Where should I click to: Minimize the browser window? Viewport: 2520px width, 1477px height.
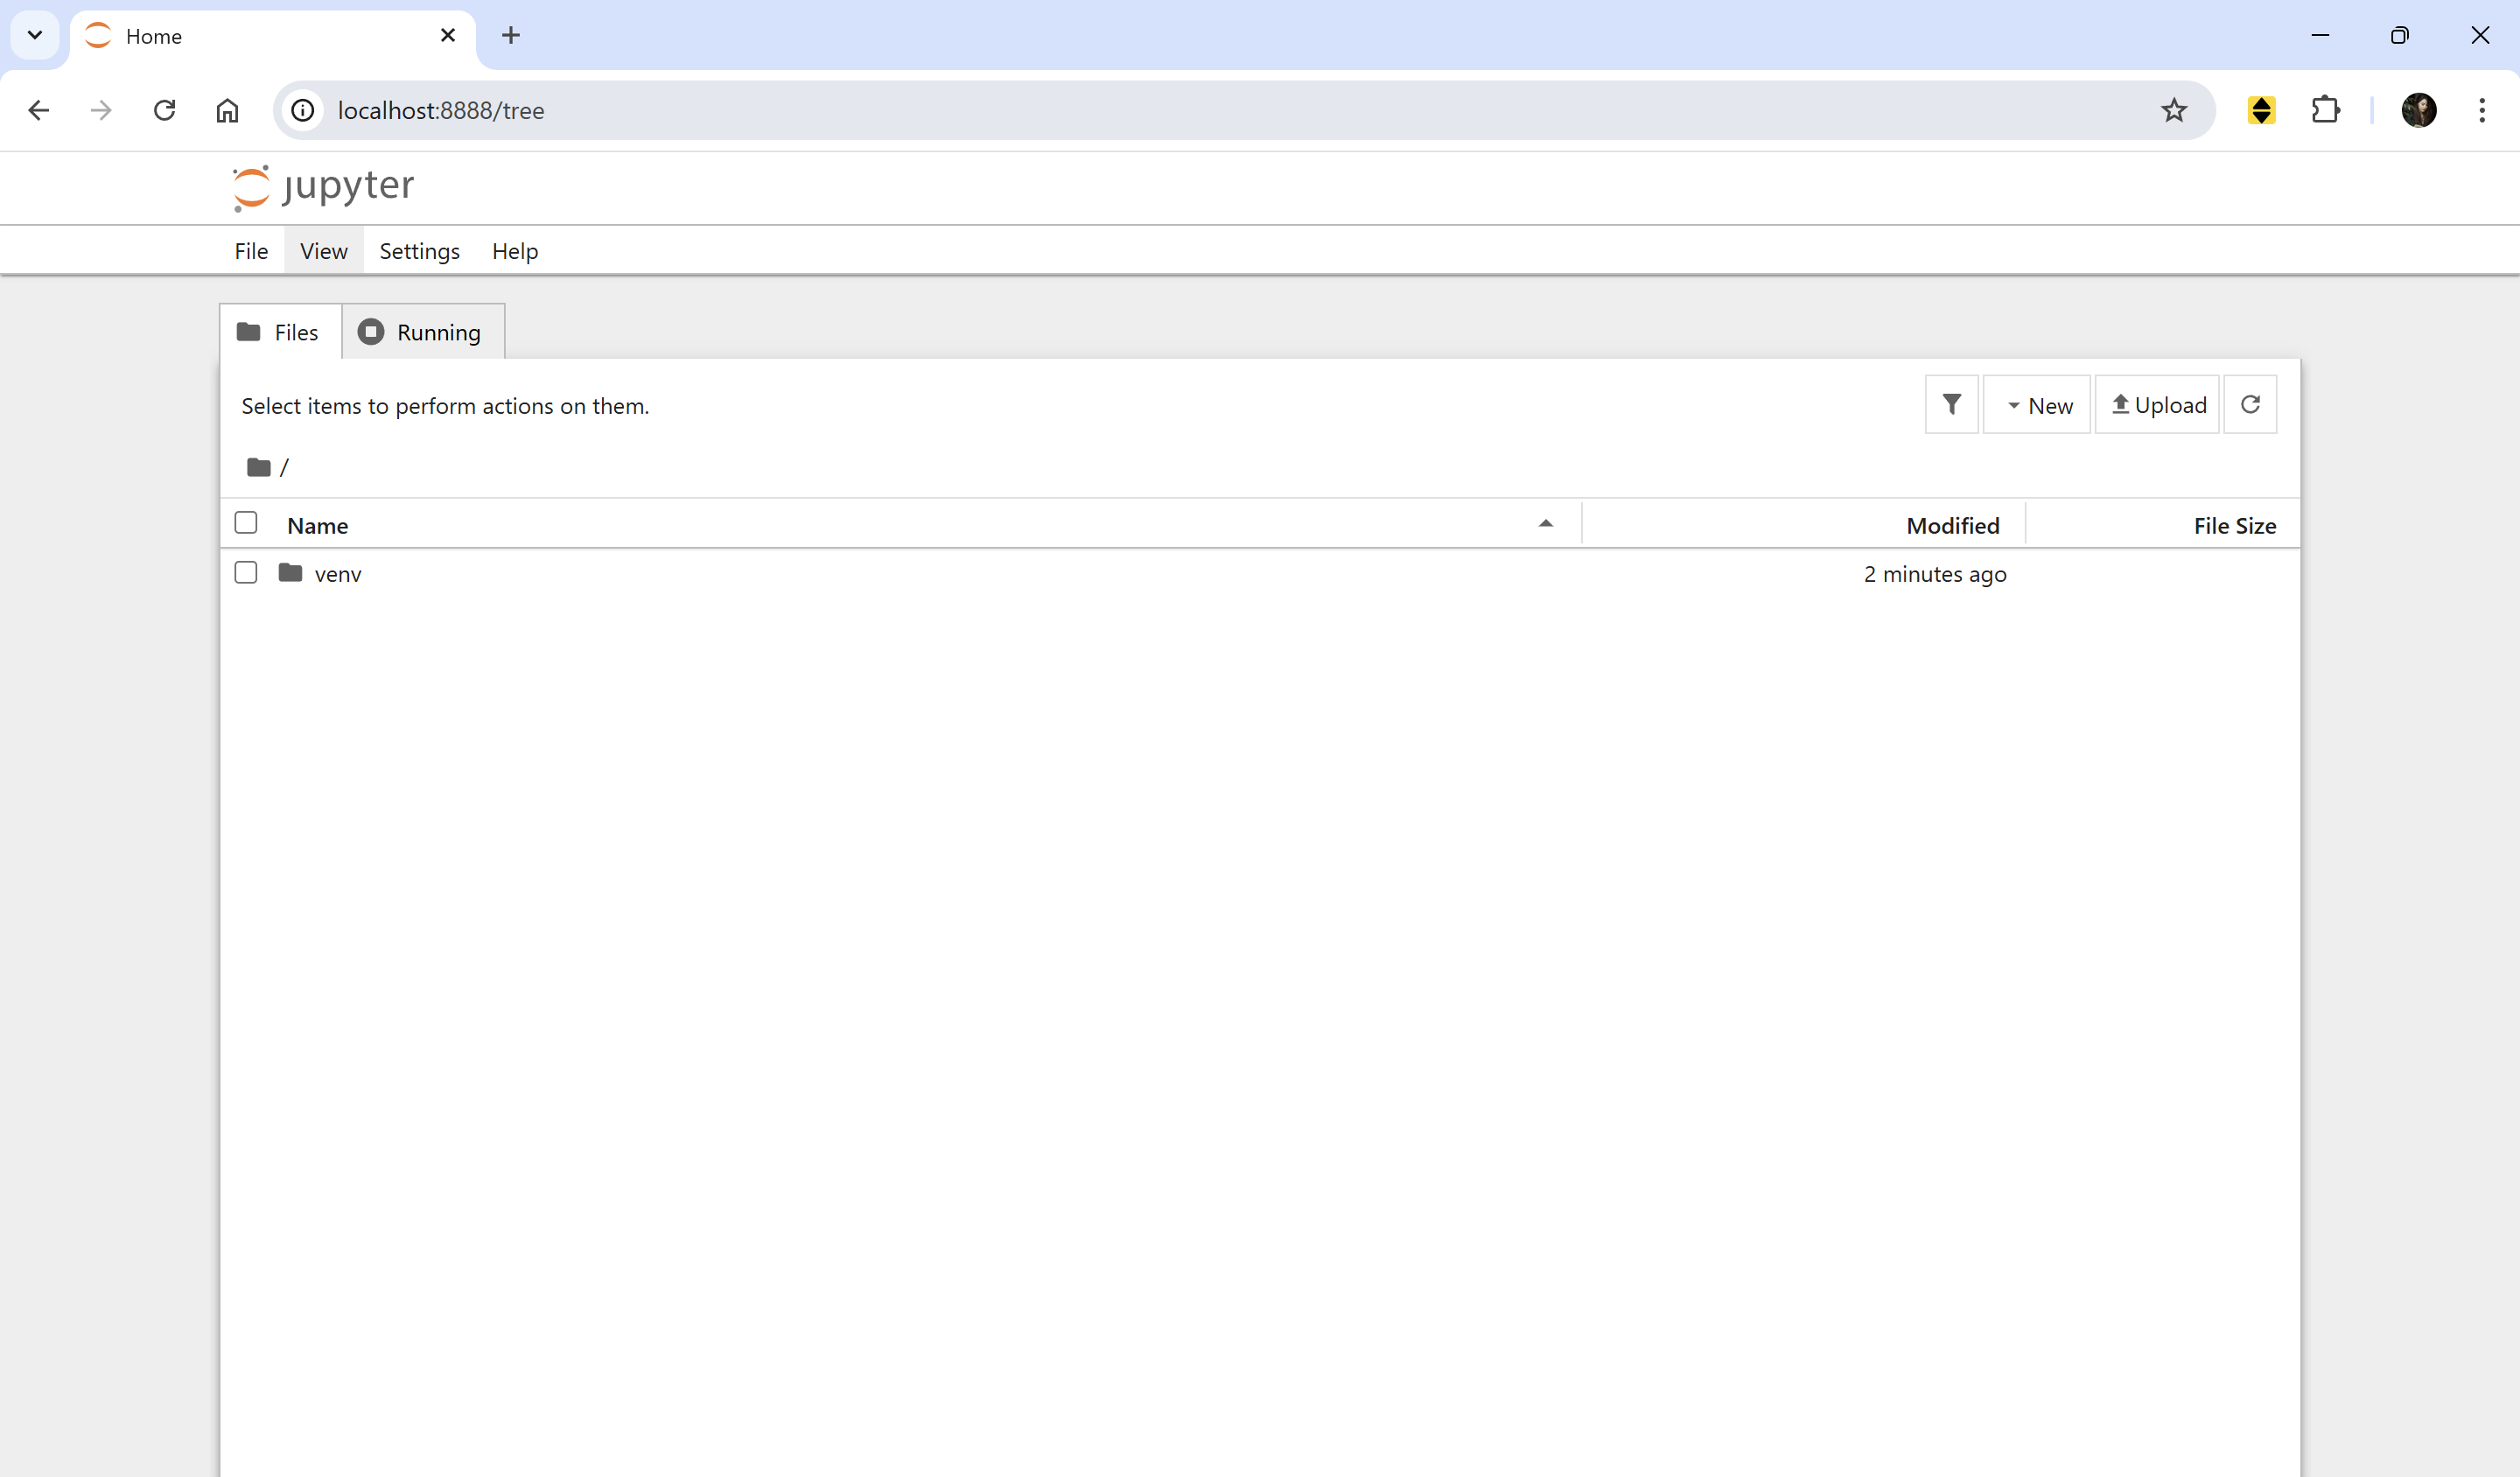pos(2320,36)
